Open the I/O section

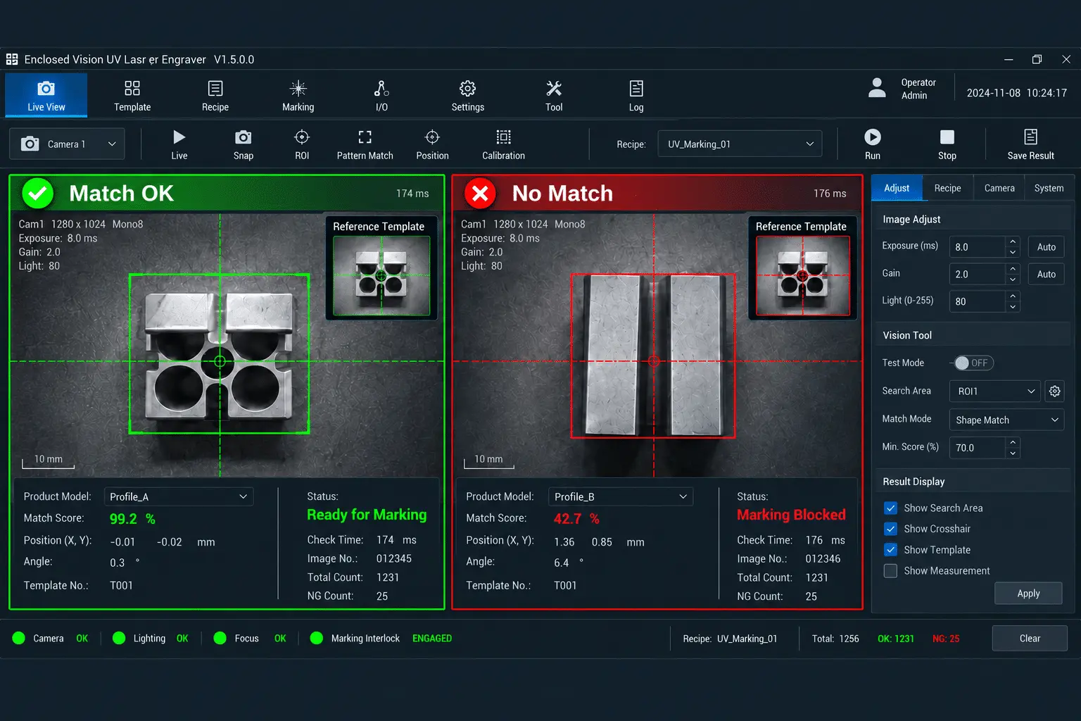click(x=381, y=96)
